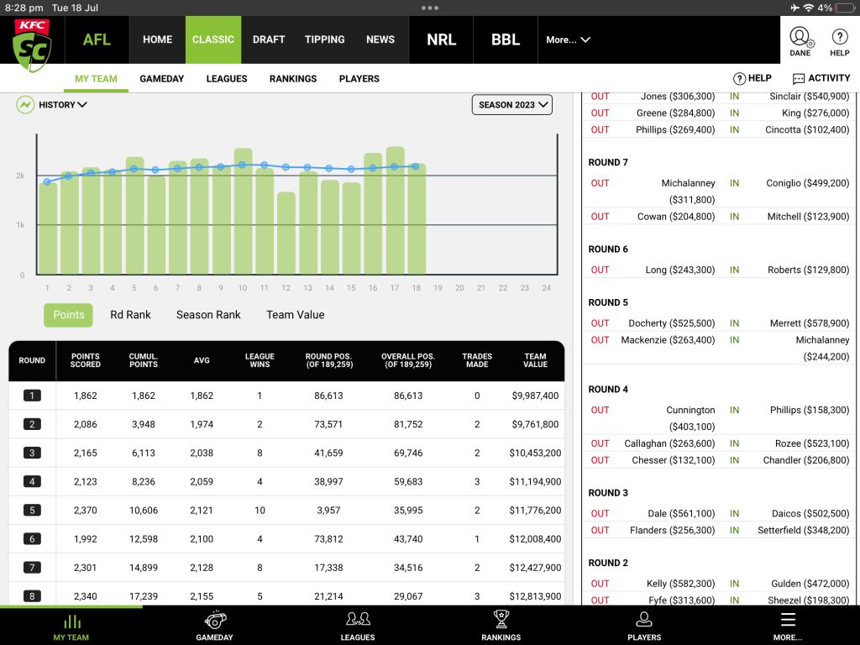Switch to BBL competition
The width and height of the screenshot is (860, 645).
point(506,39)
